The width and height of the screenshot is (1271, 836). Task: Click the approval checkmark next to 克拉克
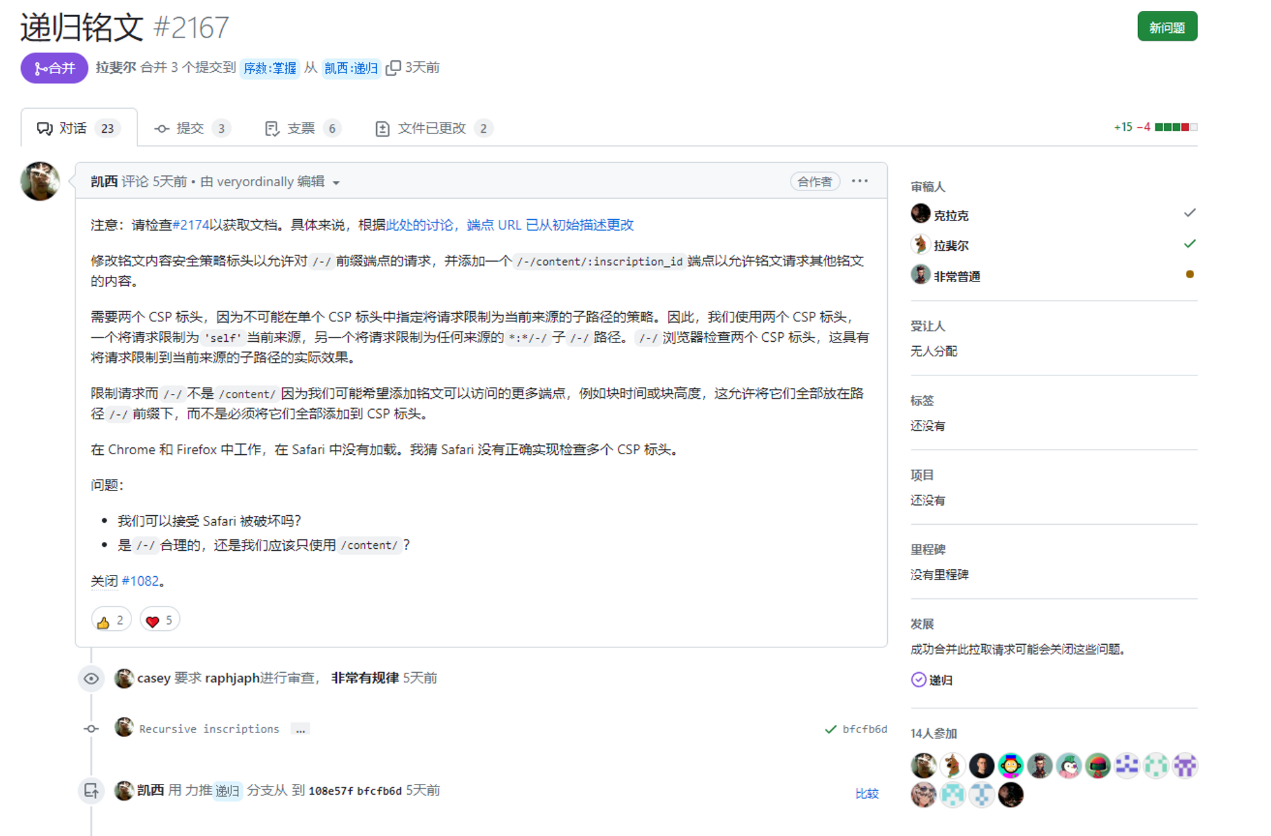pos(1191,213)
